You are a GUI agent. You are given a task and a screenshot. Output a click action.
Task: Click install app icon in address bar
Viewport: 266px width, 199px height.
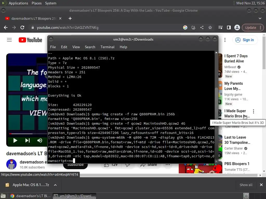193,27
